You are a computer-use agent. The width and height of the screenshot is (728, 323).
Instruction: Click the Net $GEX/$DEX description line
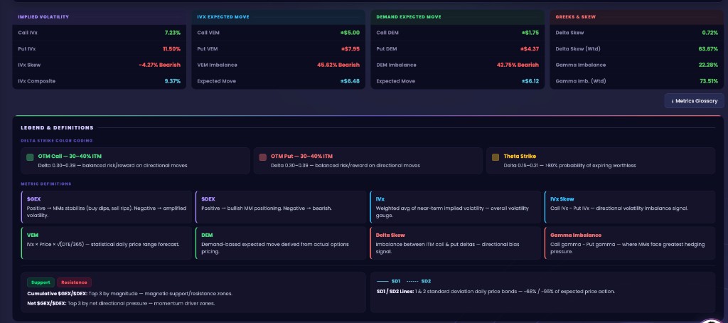point(121,304)
